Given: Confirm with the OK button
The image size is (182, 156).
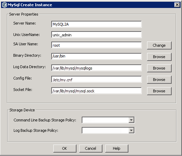Looking at the screenshot, I should pos(65,148).
